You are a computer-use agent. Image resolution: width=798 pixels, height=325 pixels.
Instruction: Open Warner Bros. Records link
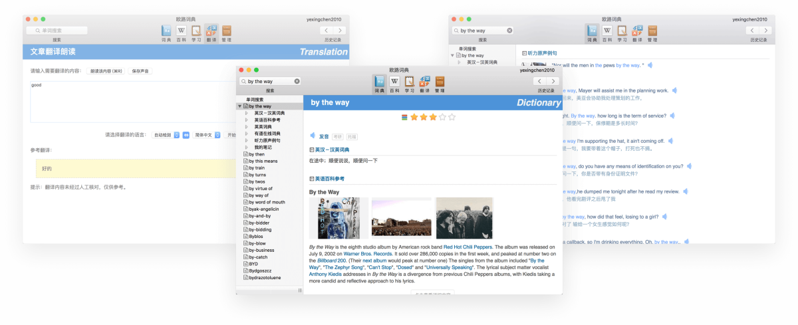369,253
